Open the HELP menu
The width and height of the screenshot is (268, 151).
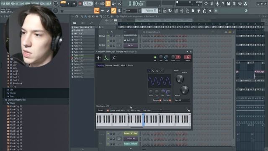49,3
